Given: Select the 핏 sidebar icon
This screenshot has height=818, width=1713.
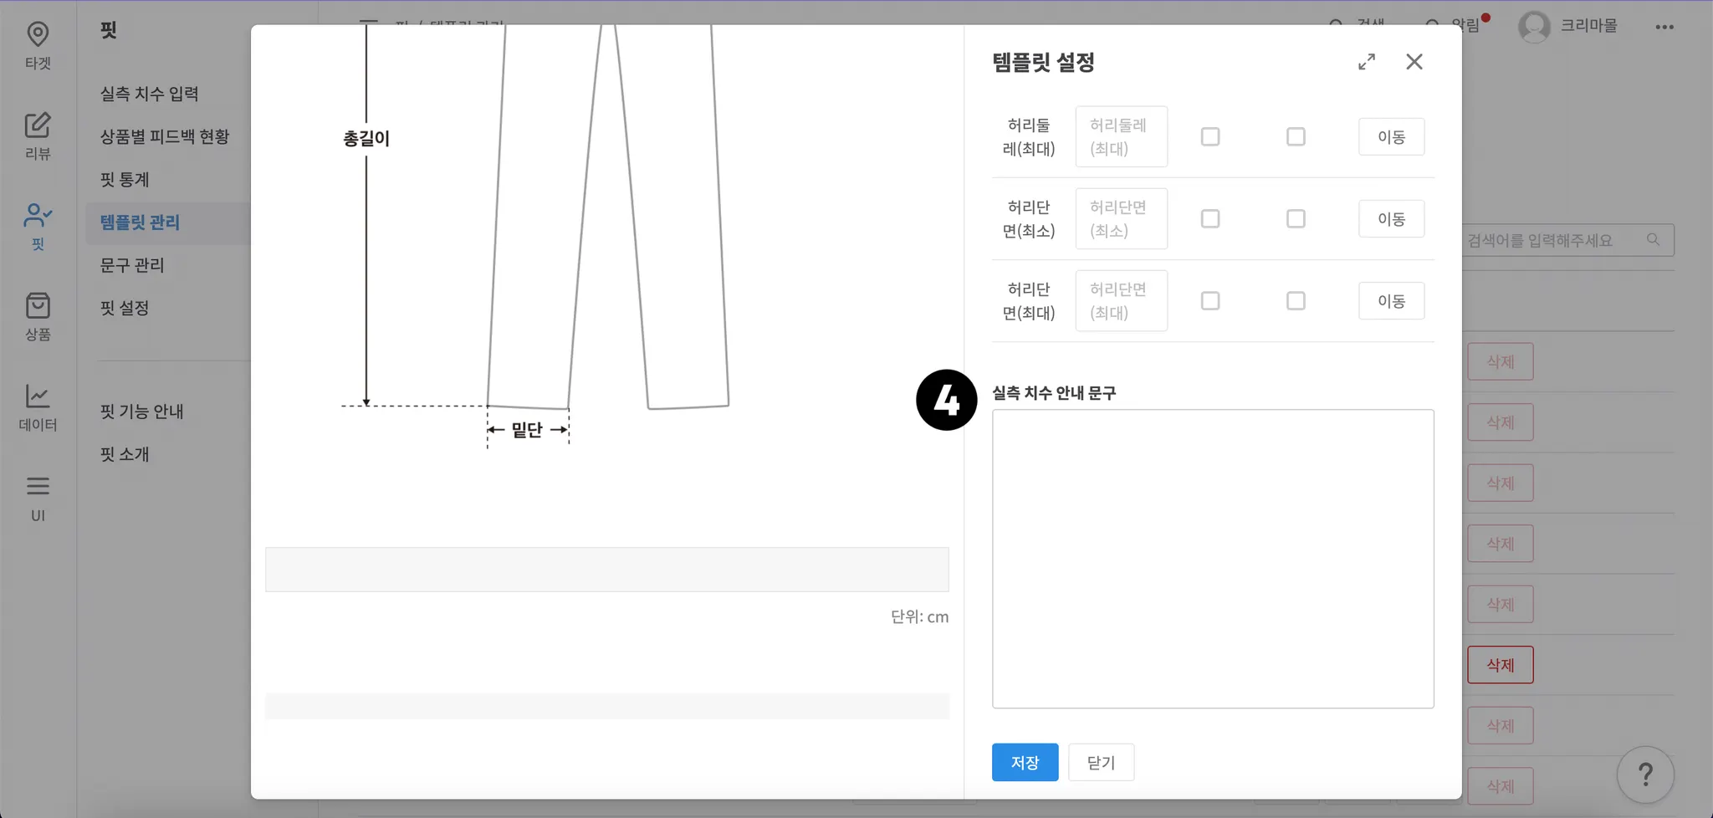Looking at the screenshot, I should (38, 226).
